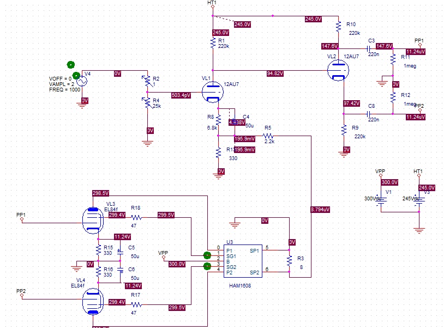
Task: Select the V3 245V battery symbol
Action: [x=418, y=199]
